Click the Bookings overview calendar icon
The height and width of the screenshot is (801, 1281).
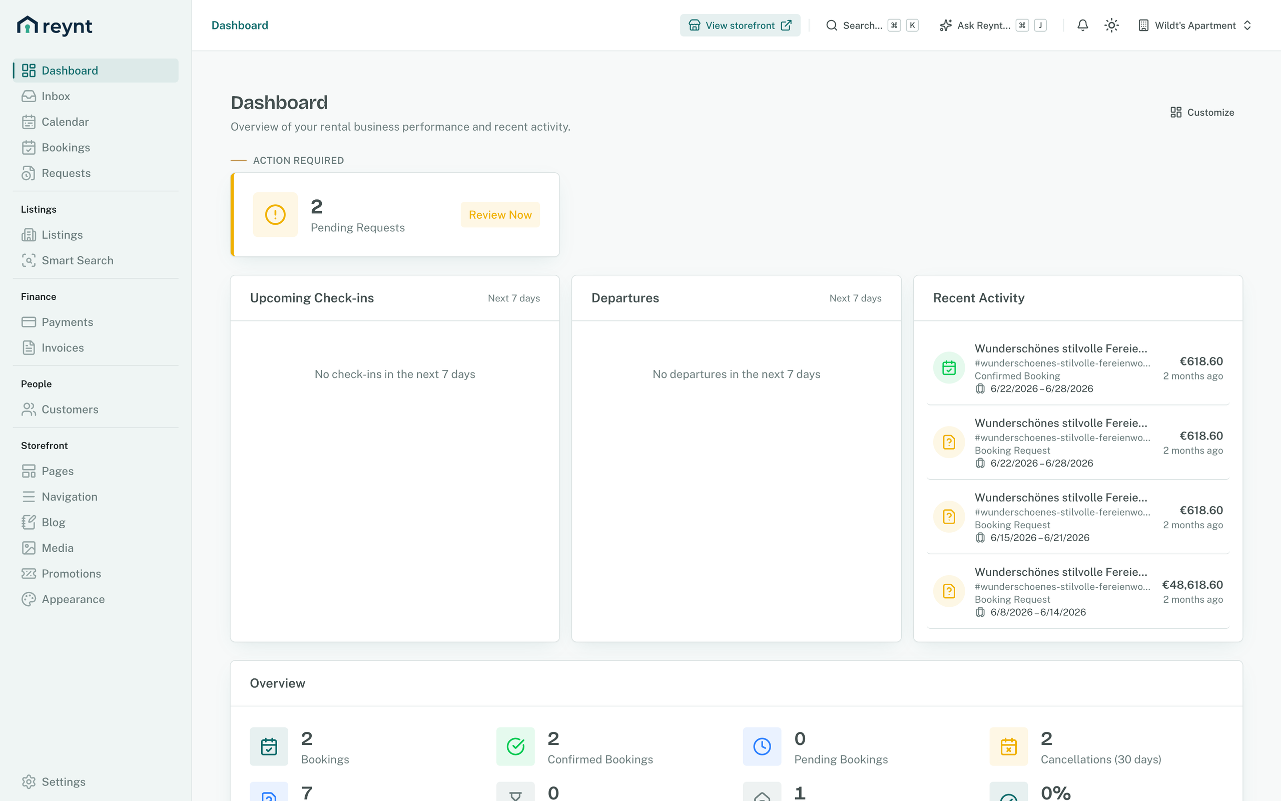(x=269, y=746)
